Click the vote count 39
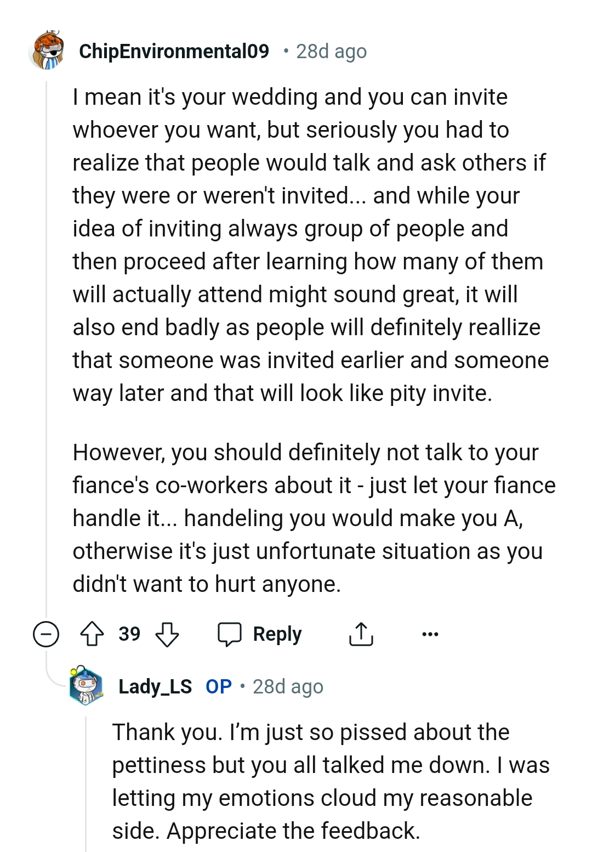Viewport: 592px width, 852px height. (129, 634)
